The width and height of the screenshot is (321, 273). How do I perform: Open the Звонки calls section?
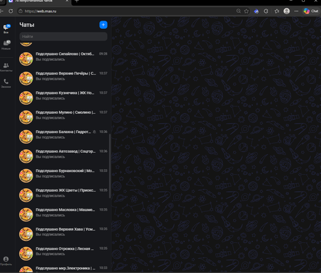pos(6,84)
